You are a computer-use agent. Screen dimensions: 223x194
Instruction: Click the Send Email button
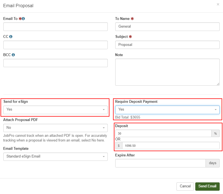tap(207, 186)
